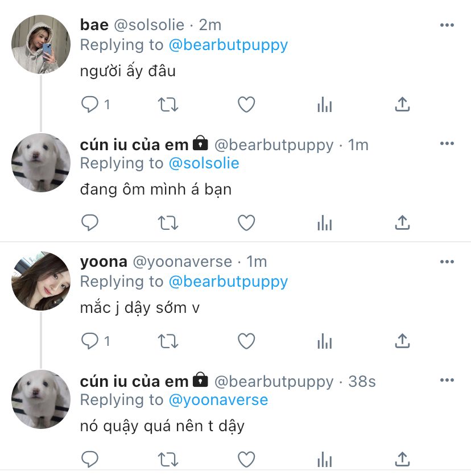Retweet bae's tweet "người ấy đâu"
The image size is (471, 475).
[168, 105]
